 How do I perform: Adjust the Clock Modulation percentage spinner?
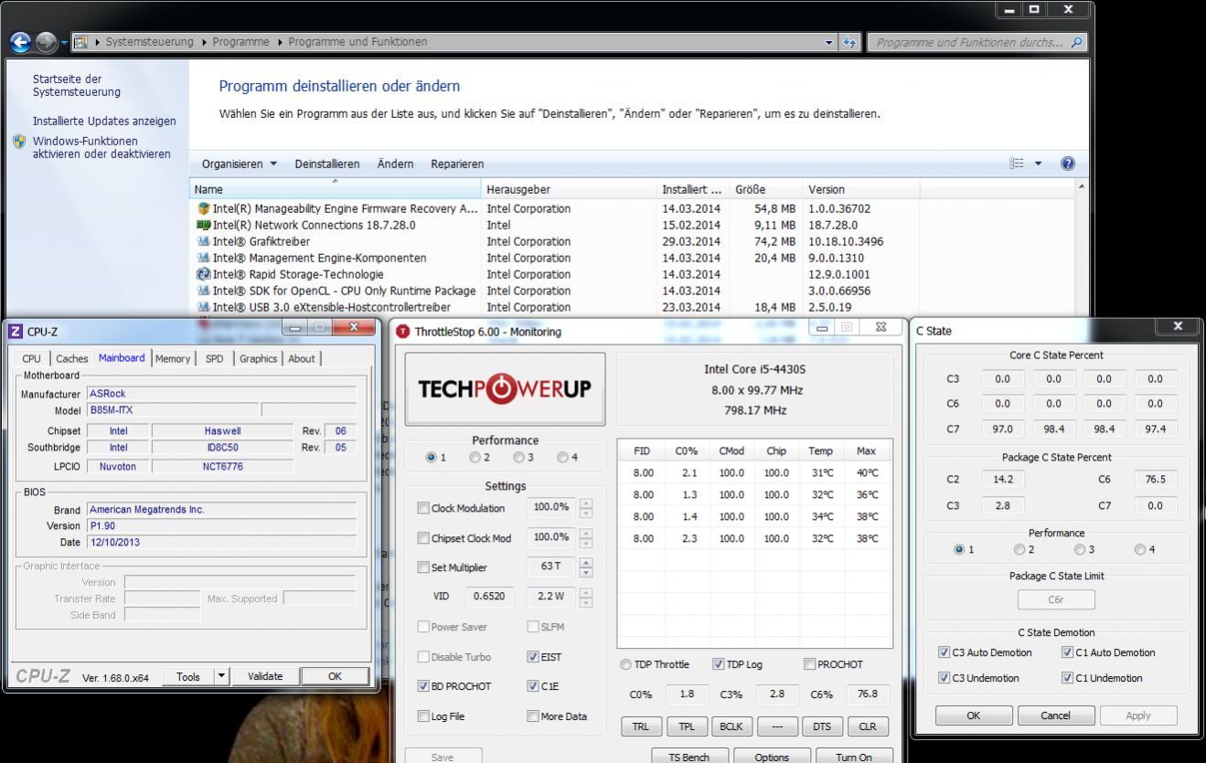pos(586,508)
